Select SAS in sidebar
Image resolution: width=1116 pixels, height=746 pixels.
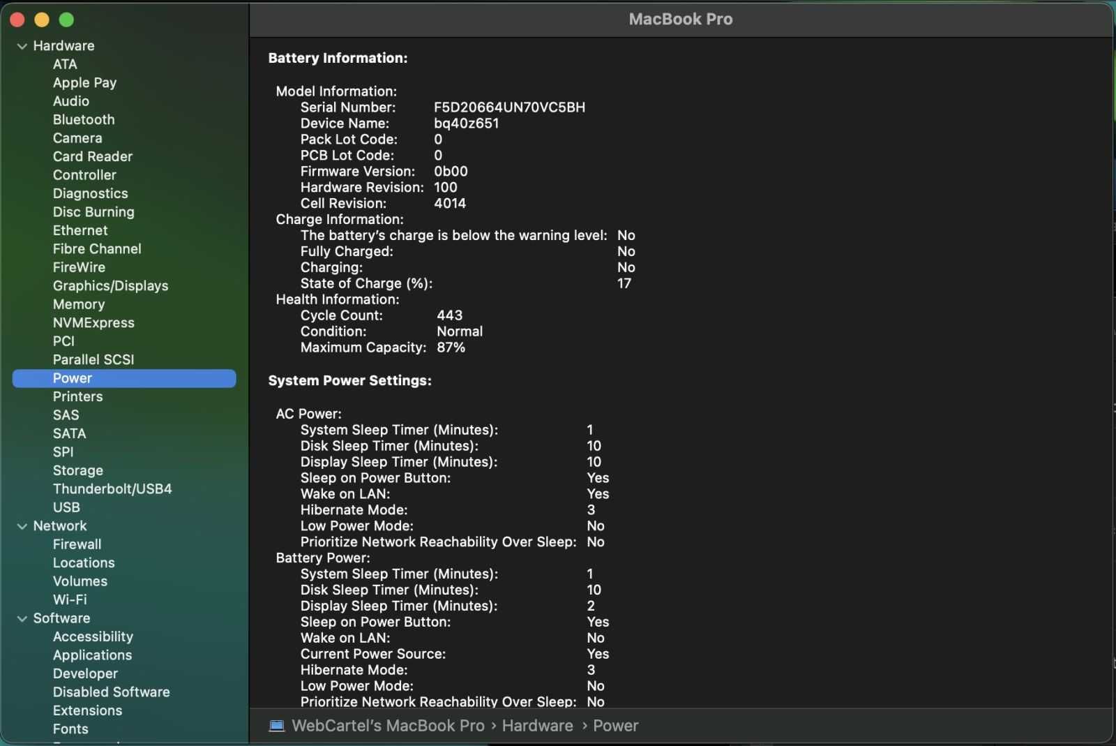tap(66, 415)
